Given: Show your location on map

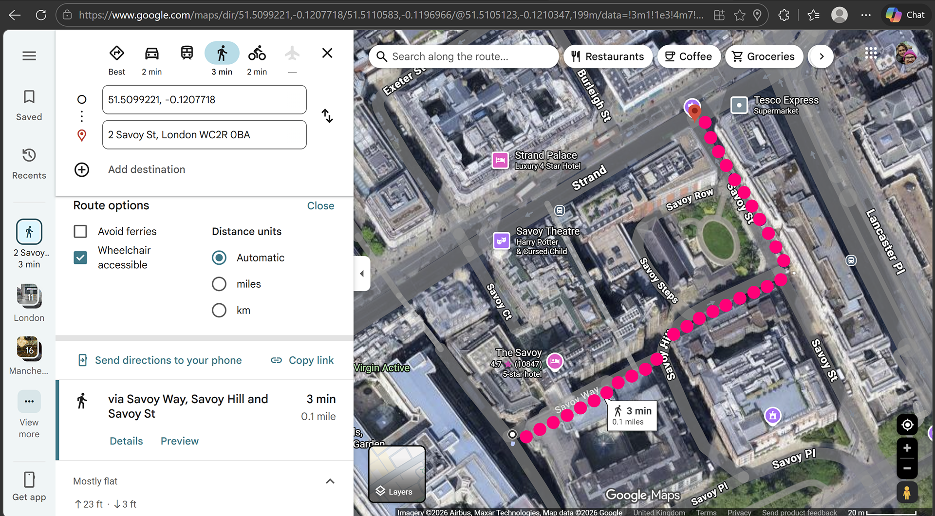Looking at the screenshot, I should click(x=907, y=425).
